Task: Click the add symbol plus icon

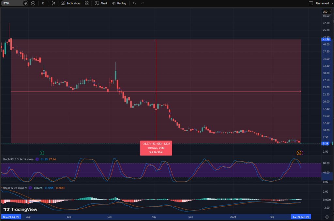Action: pos(33,3)
